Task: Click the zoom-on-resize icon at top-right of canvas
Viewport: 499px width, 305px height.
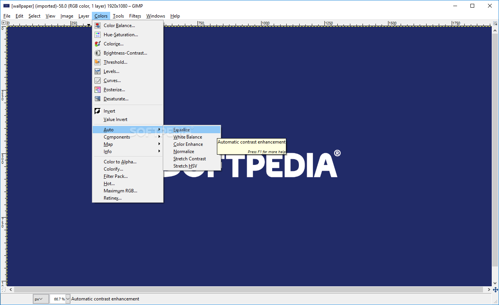Action: click(496, 23)
